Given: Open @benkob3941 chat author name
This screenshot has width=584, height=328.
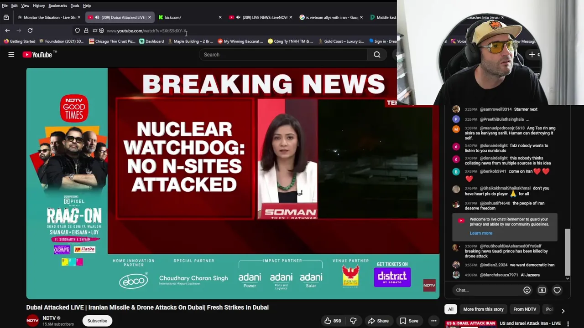Looking at the screenshot, I should coord(493,172).
